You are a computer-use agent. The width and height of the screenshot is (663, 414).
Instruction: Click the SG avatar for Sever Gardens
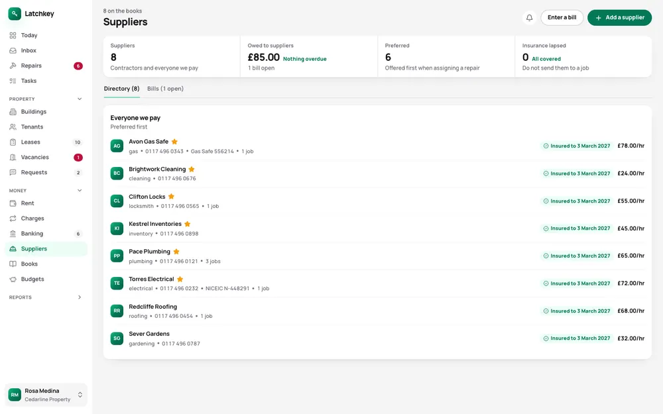point(117,338)
